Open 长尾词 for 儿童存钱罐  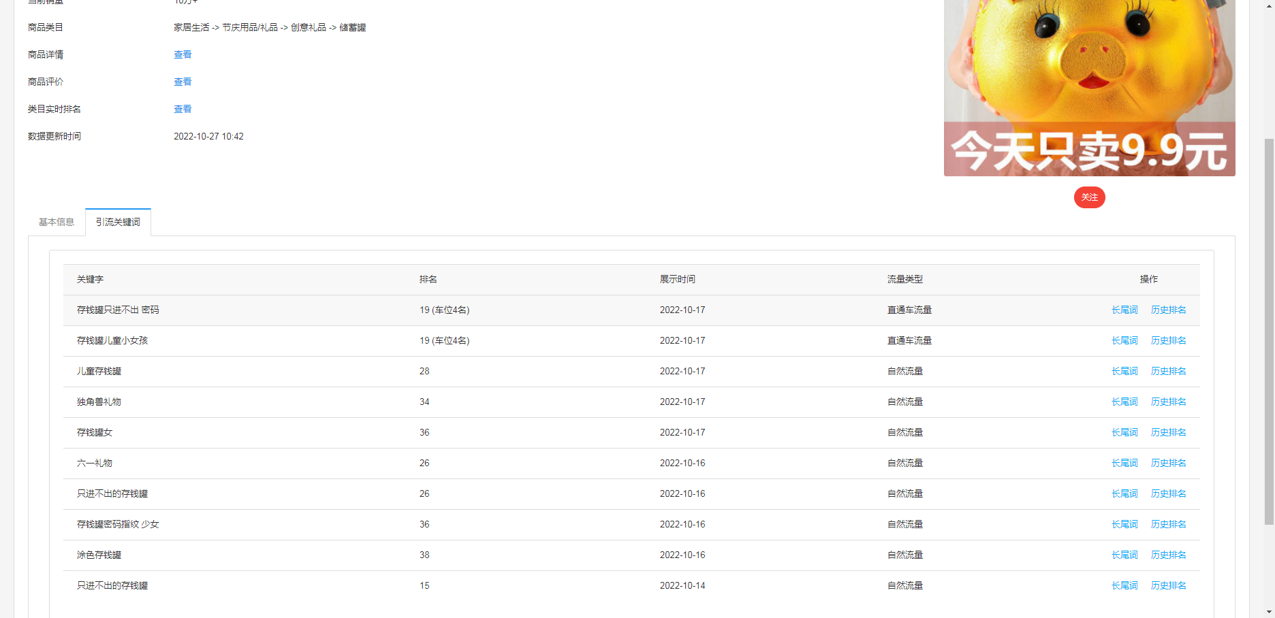point(1124,371)
